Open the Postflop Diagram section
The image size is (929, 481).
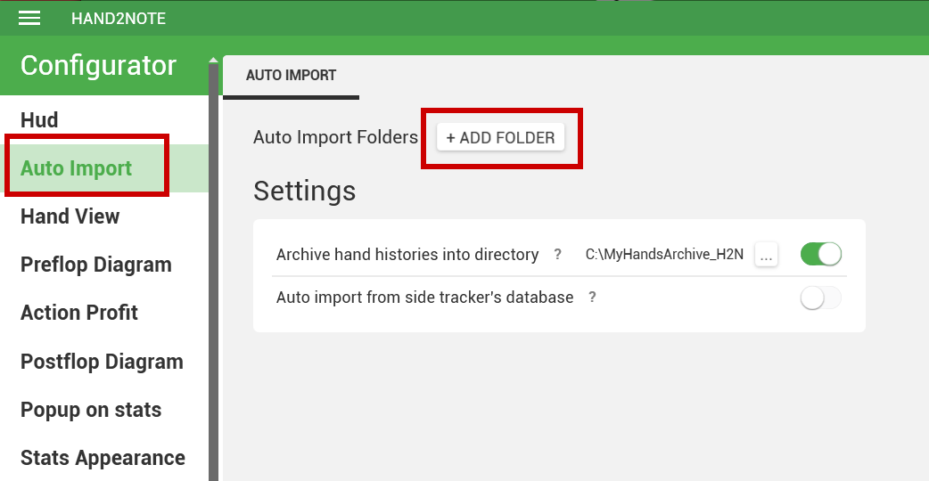[102, 362]
